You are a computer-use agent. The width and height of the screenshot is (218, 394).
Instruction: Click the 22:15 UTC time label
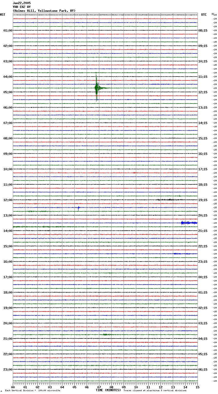(x=203, y=246)
